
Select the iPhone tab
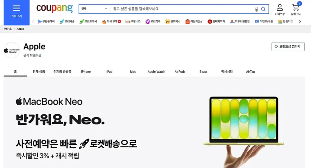pos(86,72)
